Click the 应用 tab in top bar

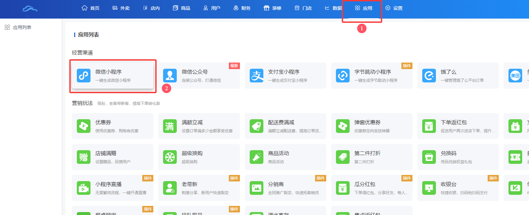364,8
